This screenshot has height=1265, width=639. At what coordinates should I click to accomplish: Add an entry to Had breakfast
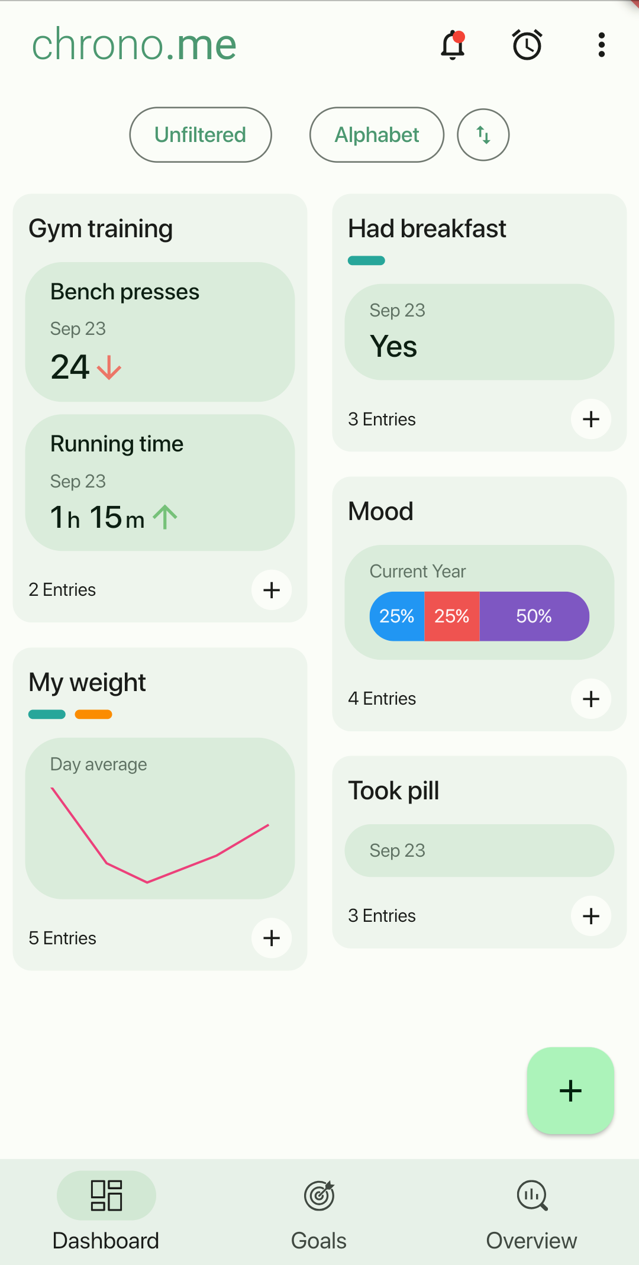(x=591, y=419)
